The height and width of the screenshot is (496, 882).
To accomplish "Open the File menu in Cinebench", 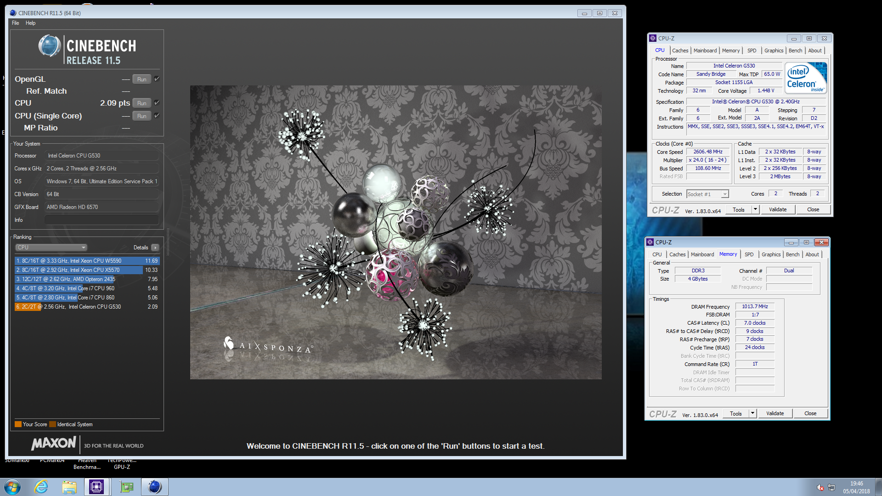I will [16, 23].
